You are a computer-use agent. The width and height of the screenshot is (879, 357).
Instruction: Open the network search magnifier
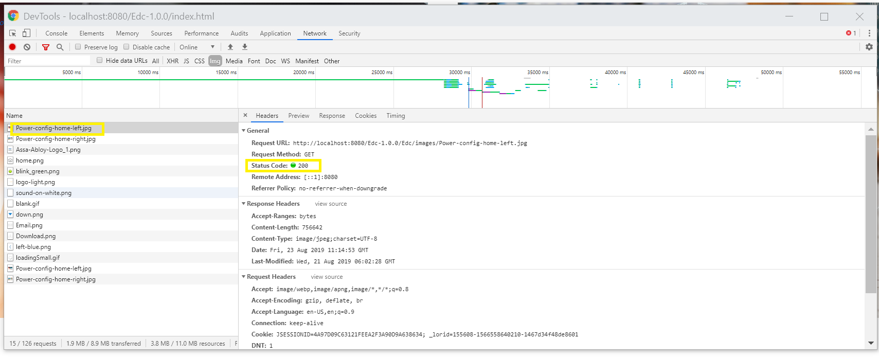pos(60,47)
